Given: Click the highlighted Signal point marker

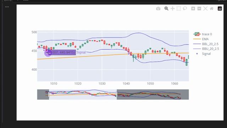Looking at the screenshot, I should click(48, 53).
